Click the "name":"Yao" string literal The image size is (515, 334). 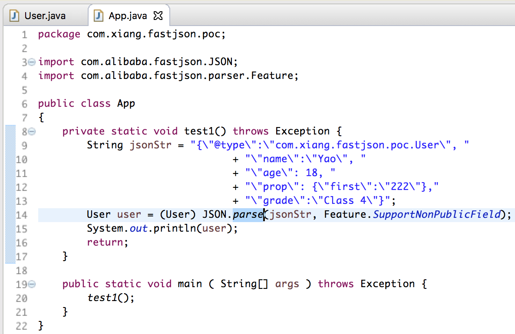[305, 159]
